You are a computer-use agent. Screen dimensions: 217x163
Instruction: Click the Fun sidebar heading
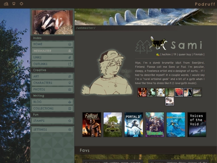click(x=36, y=115)
